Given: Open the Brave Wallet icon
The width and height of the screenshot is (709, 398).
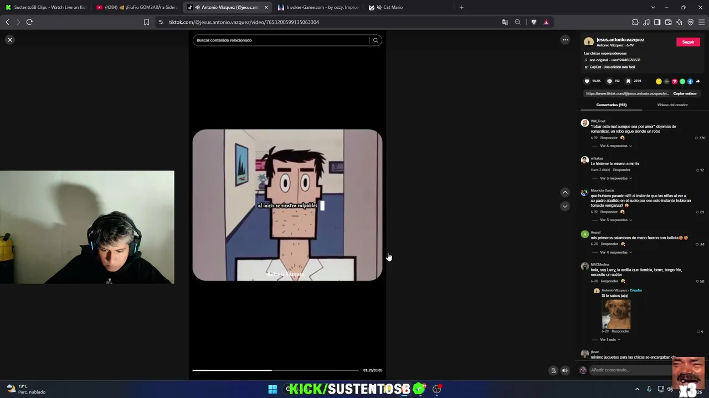Looking at the screenshot, I should pos(668,22).
